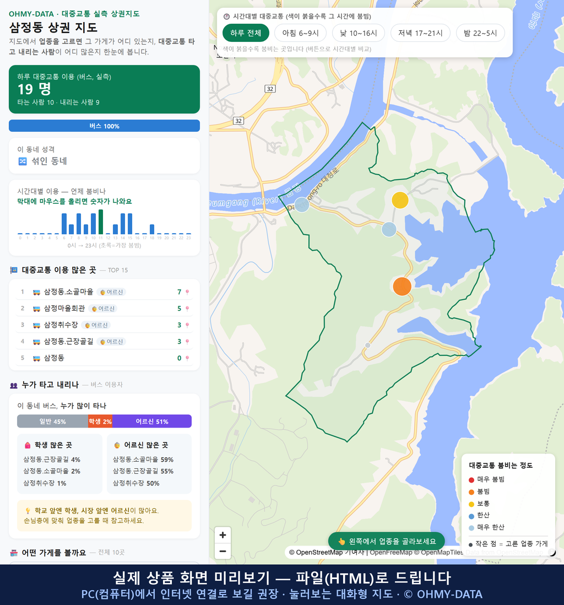This screenshot has width=564, height=605.
Task: Click the backpack icon beside 학생 많은 곳
Action: (28, 445)
